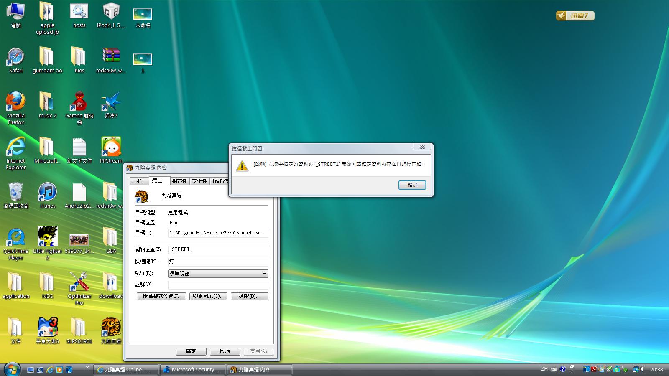Click the 進階(D)... button

(249, 296)
